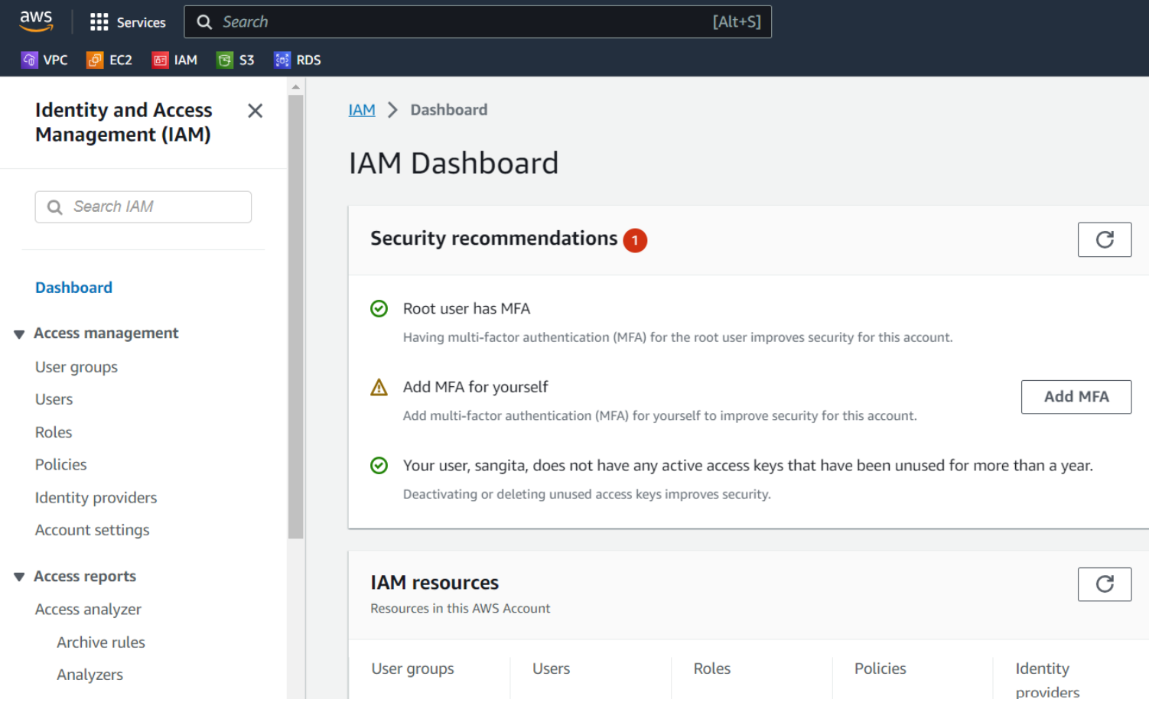This screenshot has width=1149, height=709.
Task: Open Account settings in sidebar
Action: (x=92, y=530)
